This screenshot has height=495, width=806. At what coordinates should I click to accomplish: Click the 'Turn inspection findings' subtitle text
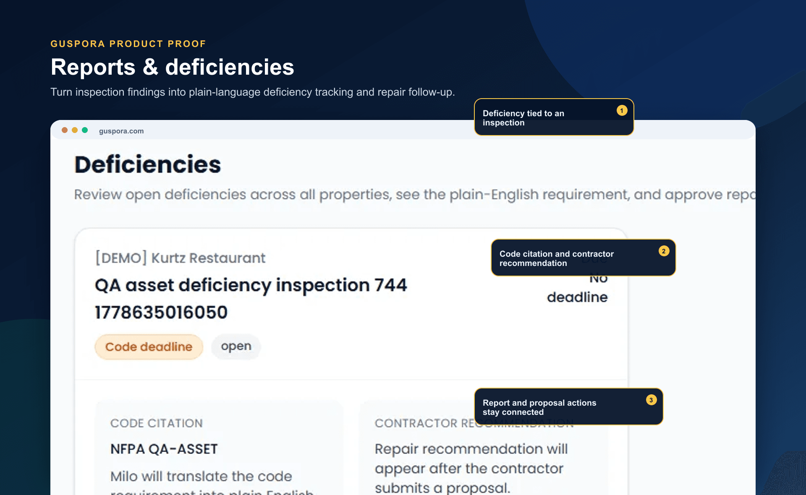coord(253,92)
